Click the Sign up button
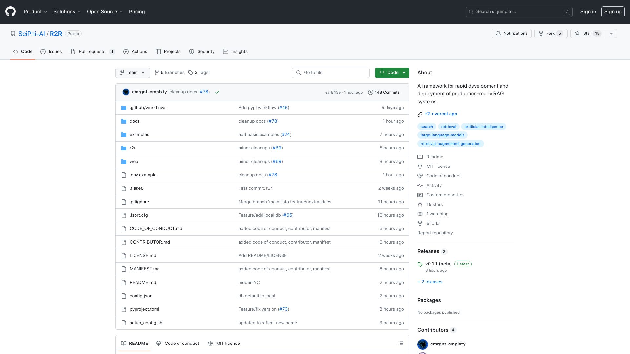 point(613,12)
